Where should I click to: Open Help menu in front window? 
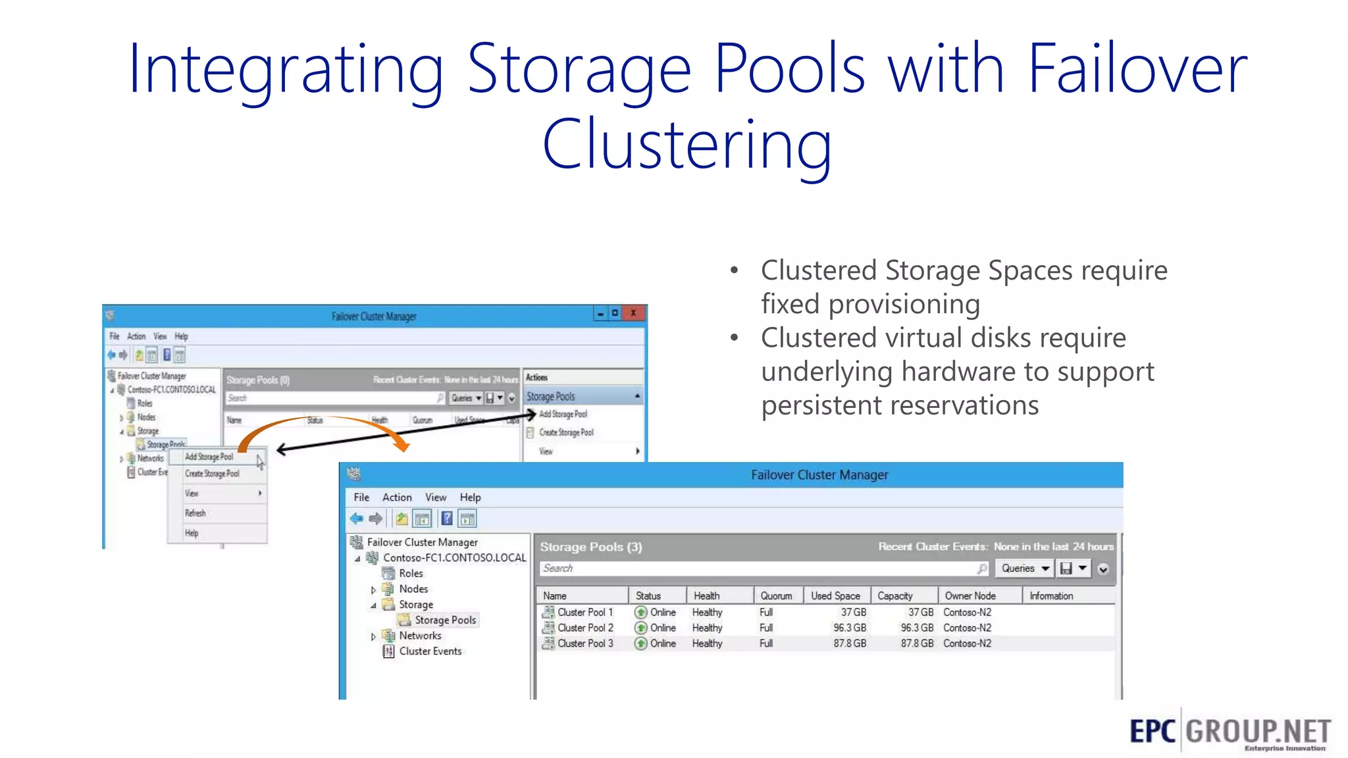[470, 497]
